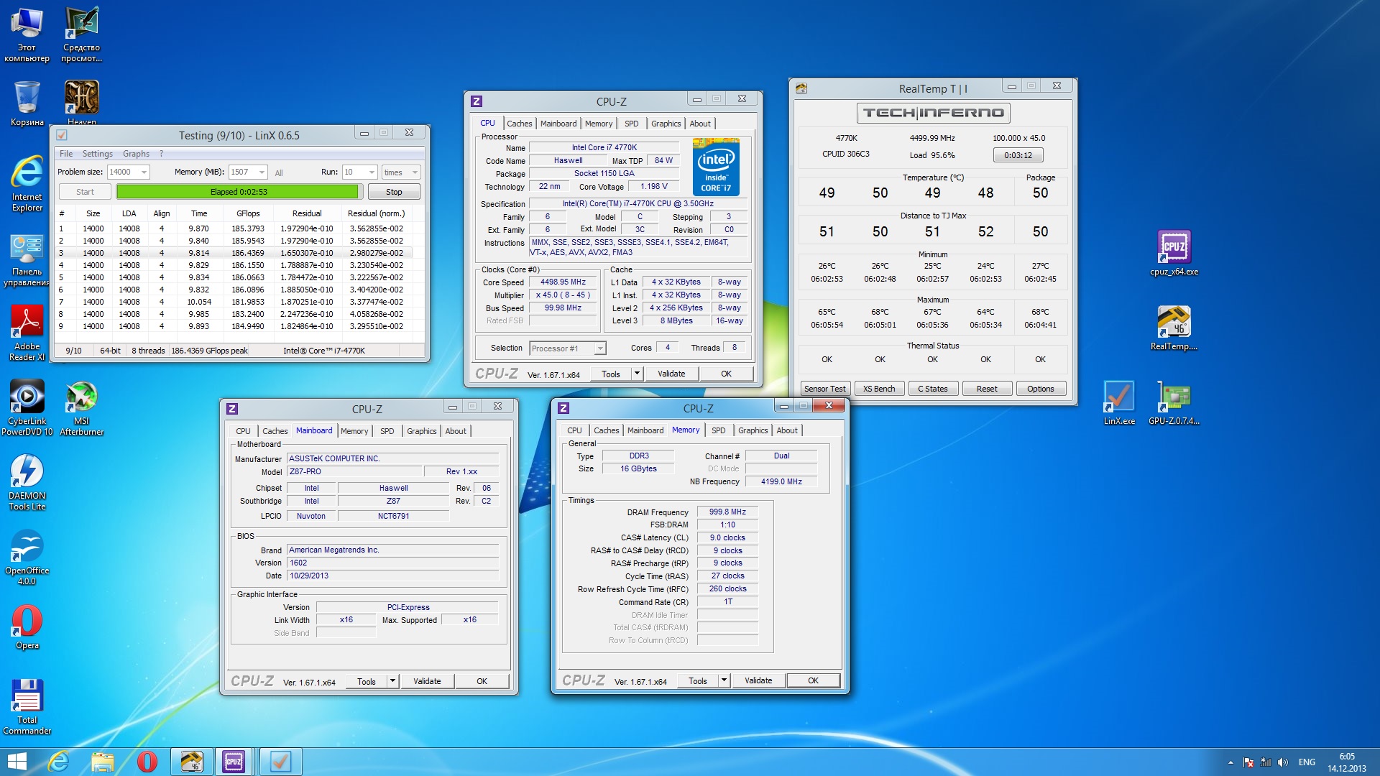Click the Opera icon in taskbar

pyautogui.click(x=147, y=761)
